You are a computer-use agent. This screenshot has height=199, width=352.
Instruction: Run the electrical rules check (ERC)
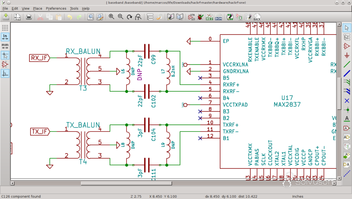[200, 17]
